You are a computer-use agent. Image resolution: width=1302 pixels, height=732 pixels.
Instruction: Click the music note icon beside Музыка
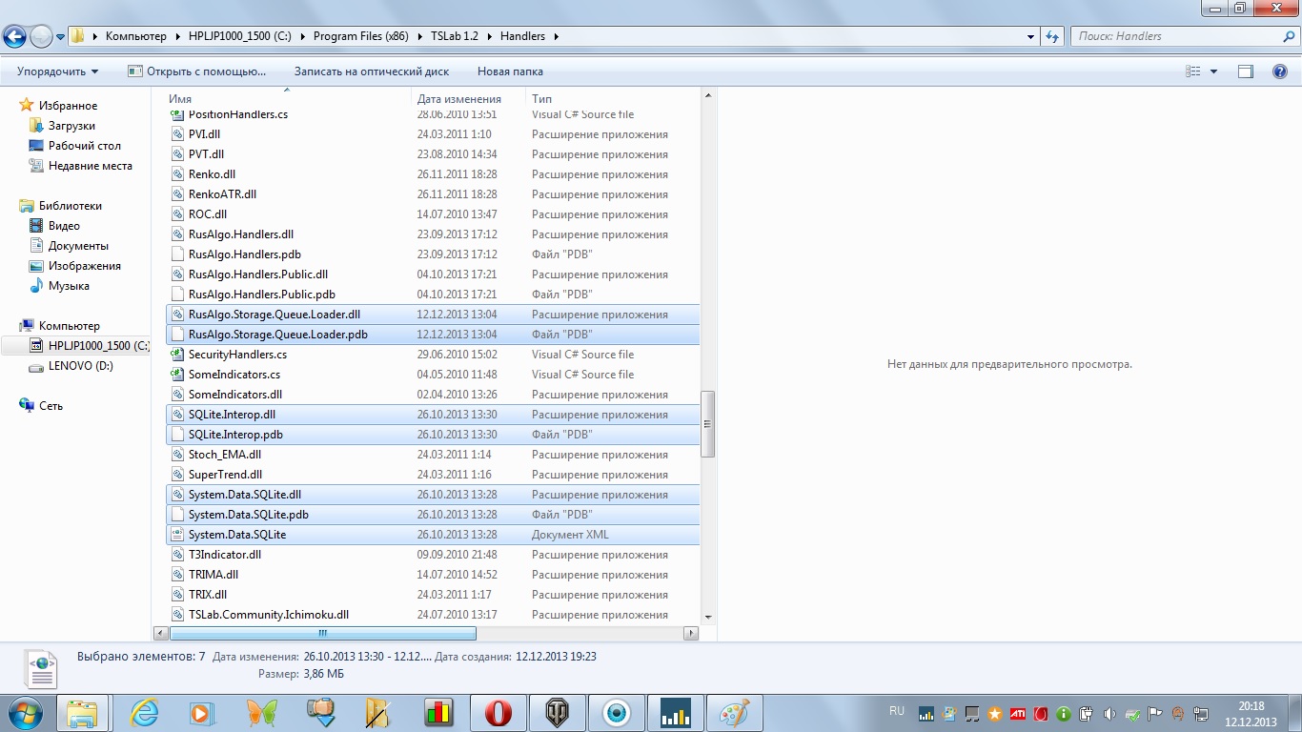click(36, 286)
